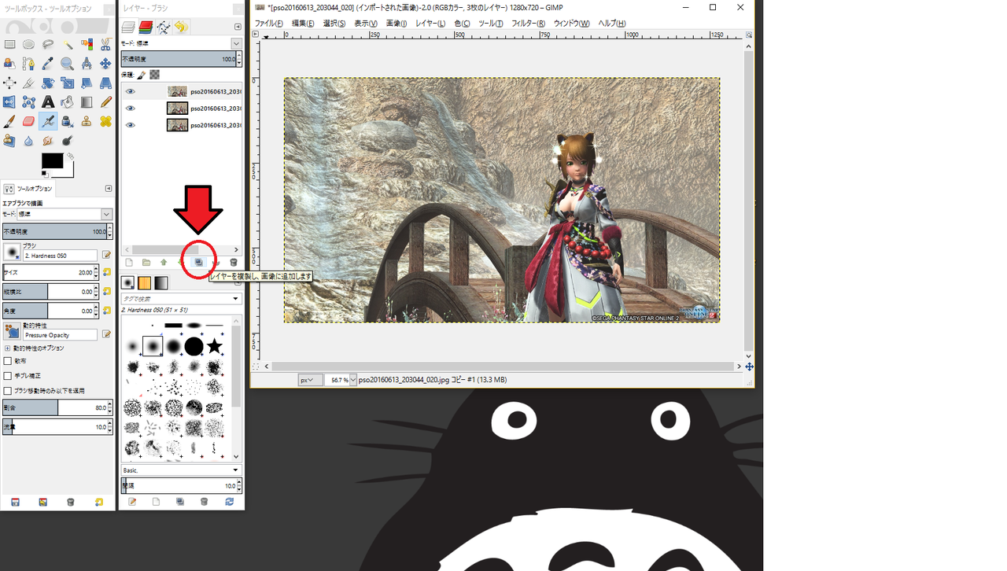Select the Heal bandage tool
The height and width of the screenshot is (571, 1007).
click(x=105, y=121)
